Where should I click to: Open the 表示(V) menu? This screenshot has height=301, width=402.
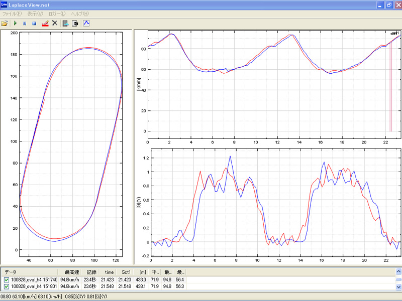(x=35, y=14)
